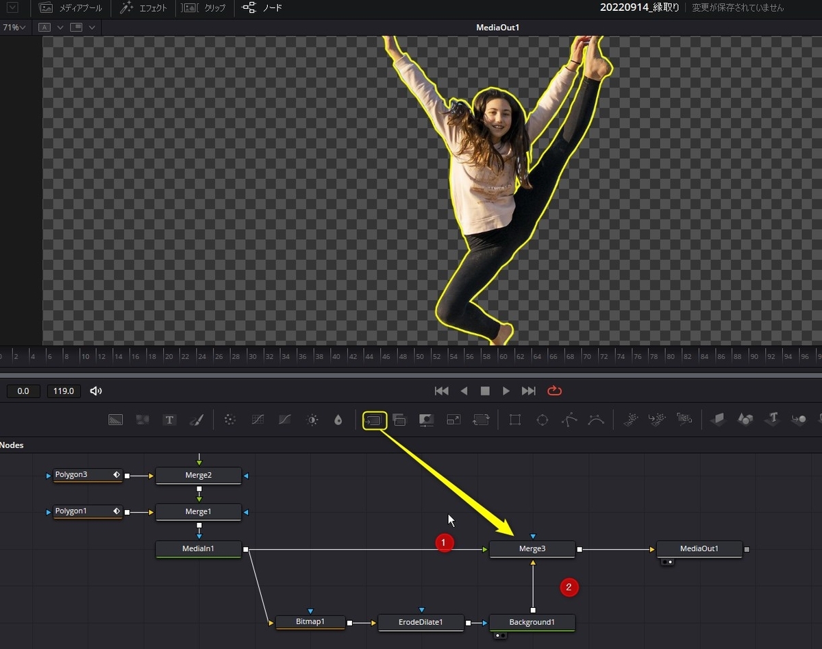
Task: Toggle keyframe diamond on Polygon1 node
Action: [116, 511]
